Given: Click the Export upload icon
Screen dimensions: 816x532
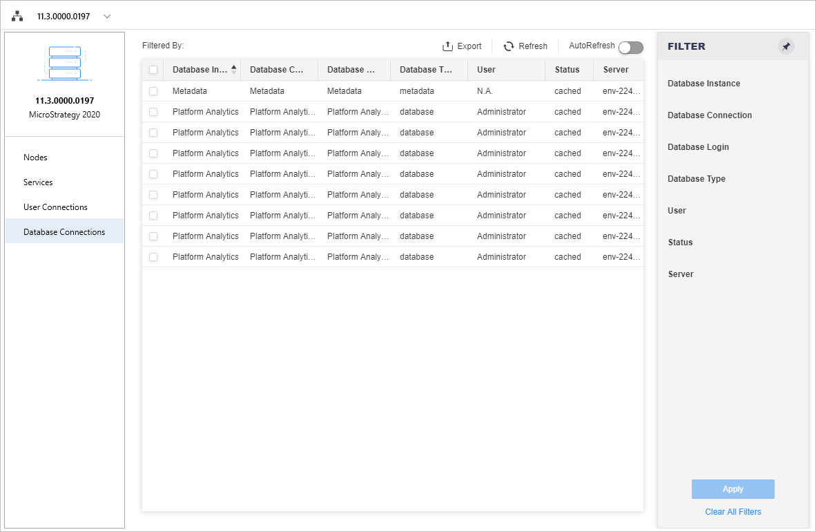Looking at the screenshot, I should [x=447, y=46].
